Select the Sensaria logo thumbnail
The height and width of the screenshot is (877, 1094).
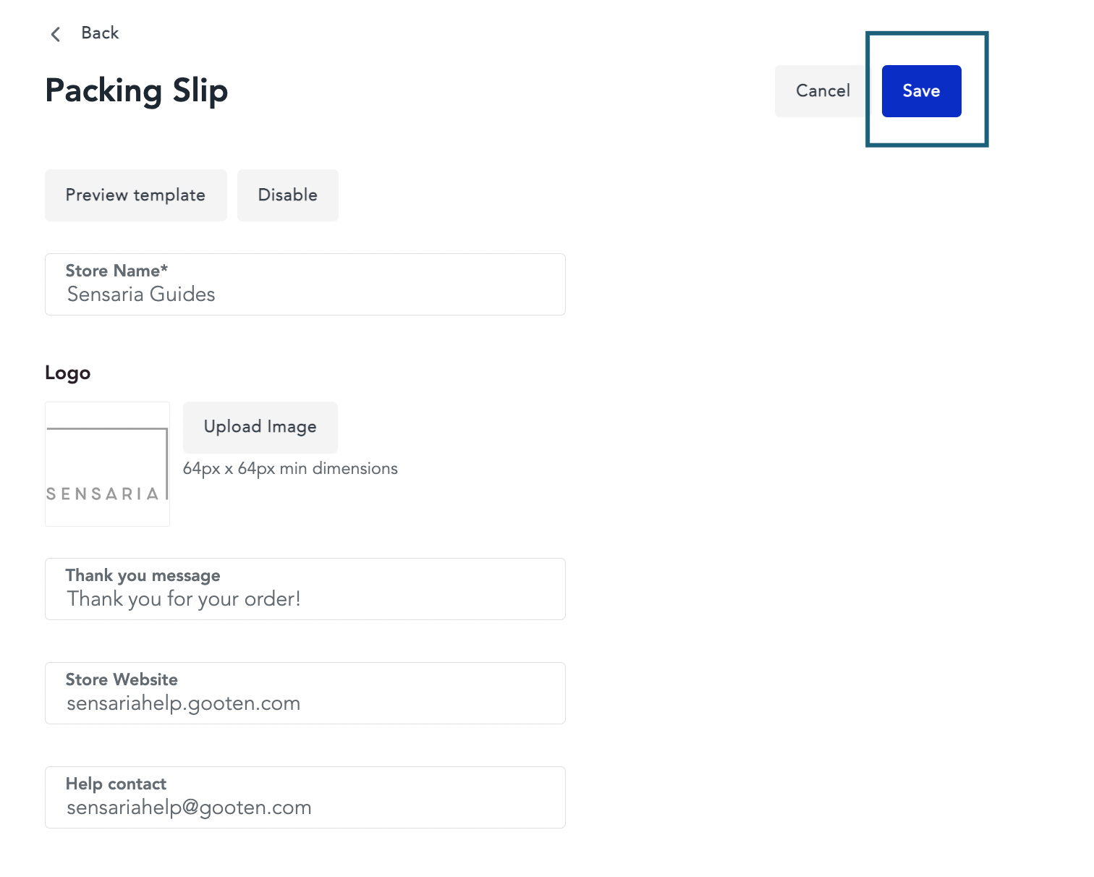[107, 464]
